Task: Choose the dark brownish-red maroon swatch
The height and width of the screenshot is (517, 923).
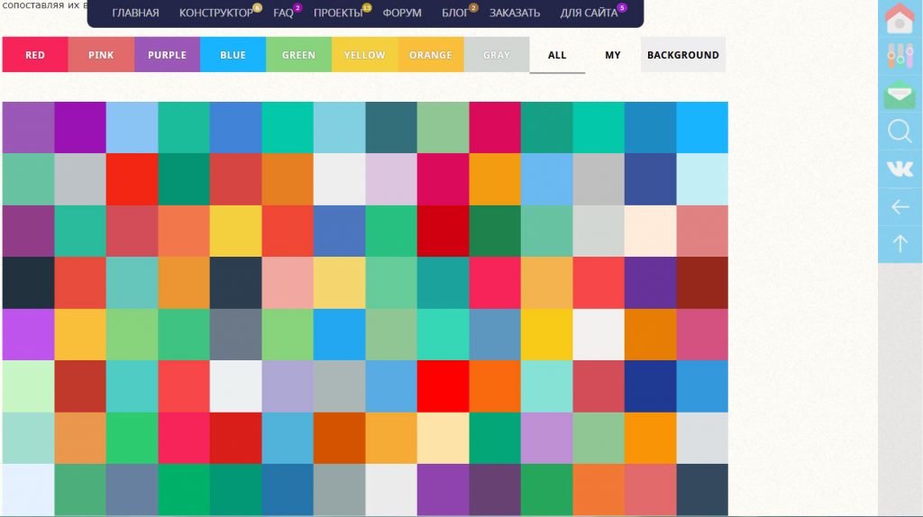Action: point(702,283)
